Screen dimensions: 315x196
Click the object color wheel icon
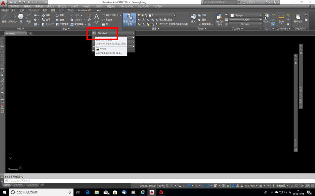pos(226,15)
